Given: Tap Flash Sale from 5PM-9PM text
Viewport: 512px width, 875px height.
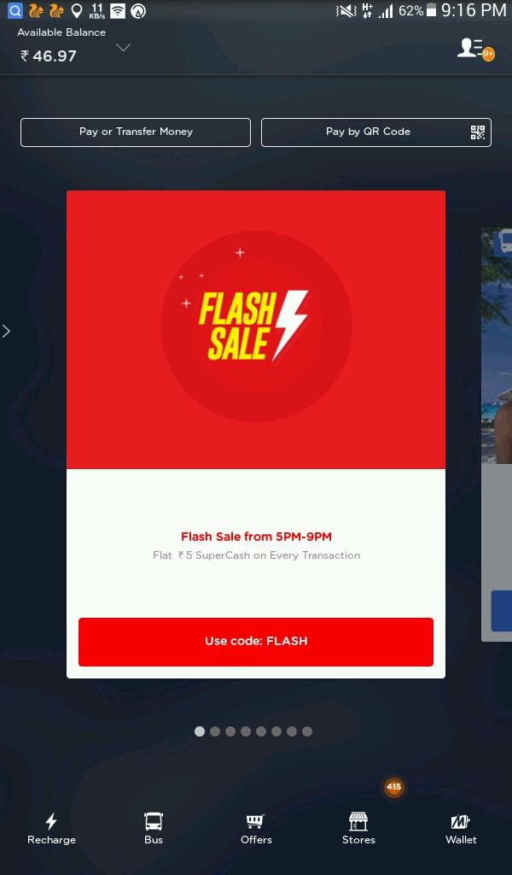Looking at the screenshot, I should pyautogui.click(x=256, y=537).
